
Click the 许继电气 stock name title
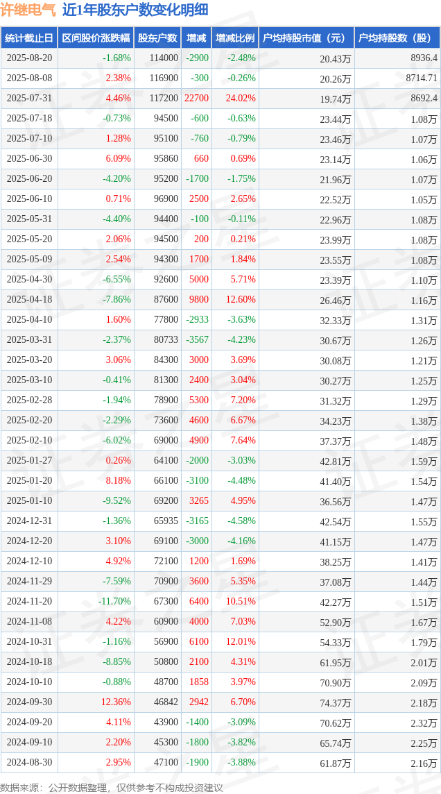point(29,10)
